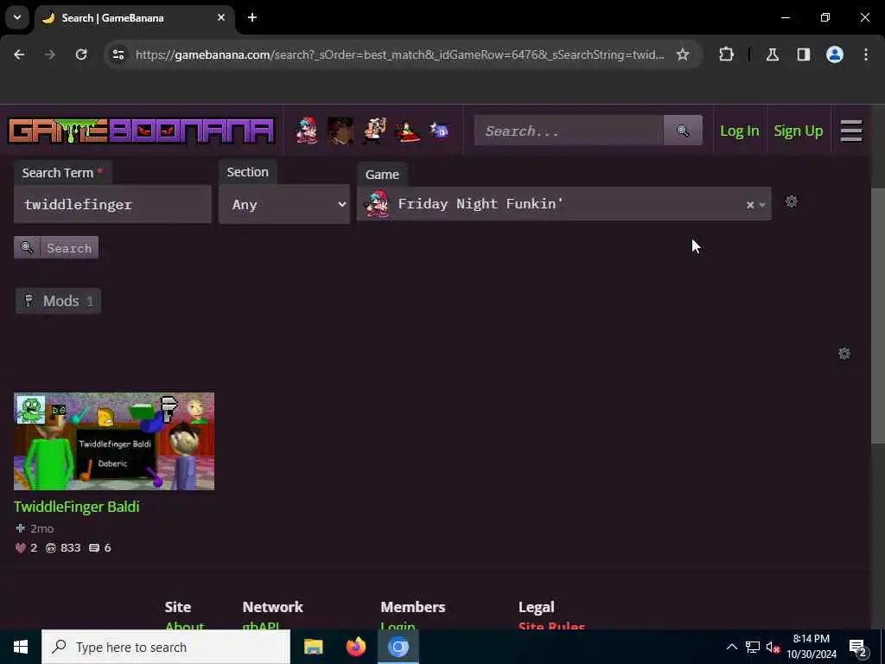Click the Sign Up link
This screenshot has width=885, height=664.
[x=798, y=131]
